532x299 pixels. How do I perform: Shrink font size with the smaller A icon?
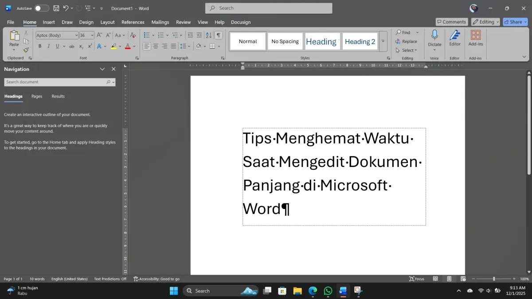click(x=108, y=35)
